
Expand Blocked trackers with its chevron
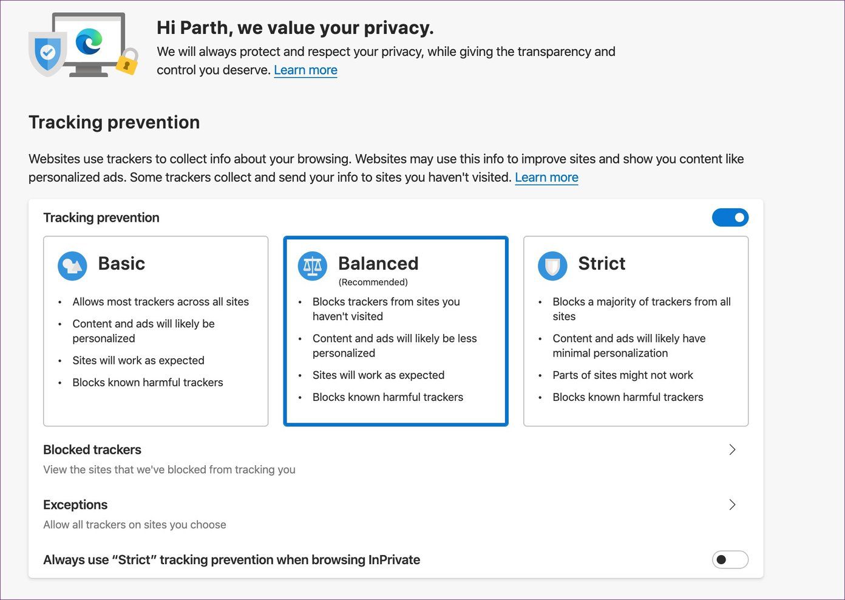coord(732,449)
